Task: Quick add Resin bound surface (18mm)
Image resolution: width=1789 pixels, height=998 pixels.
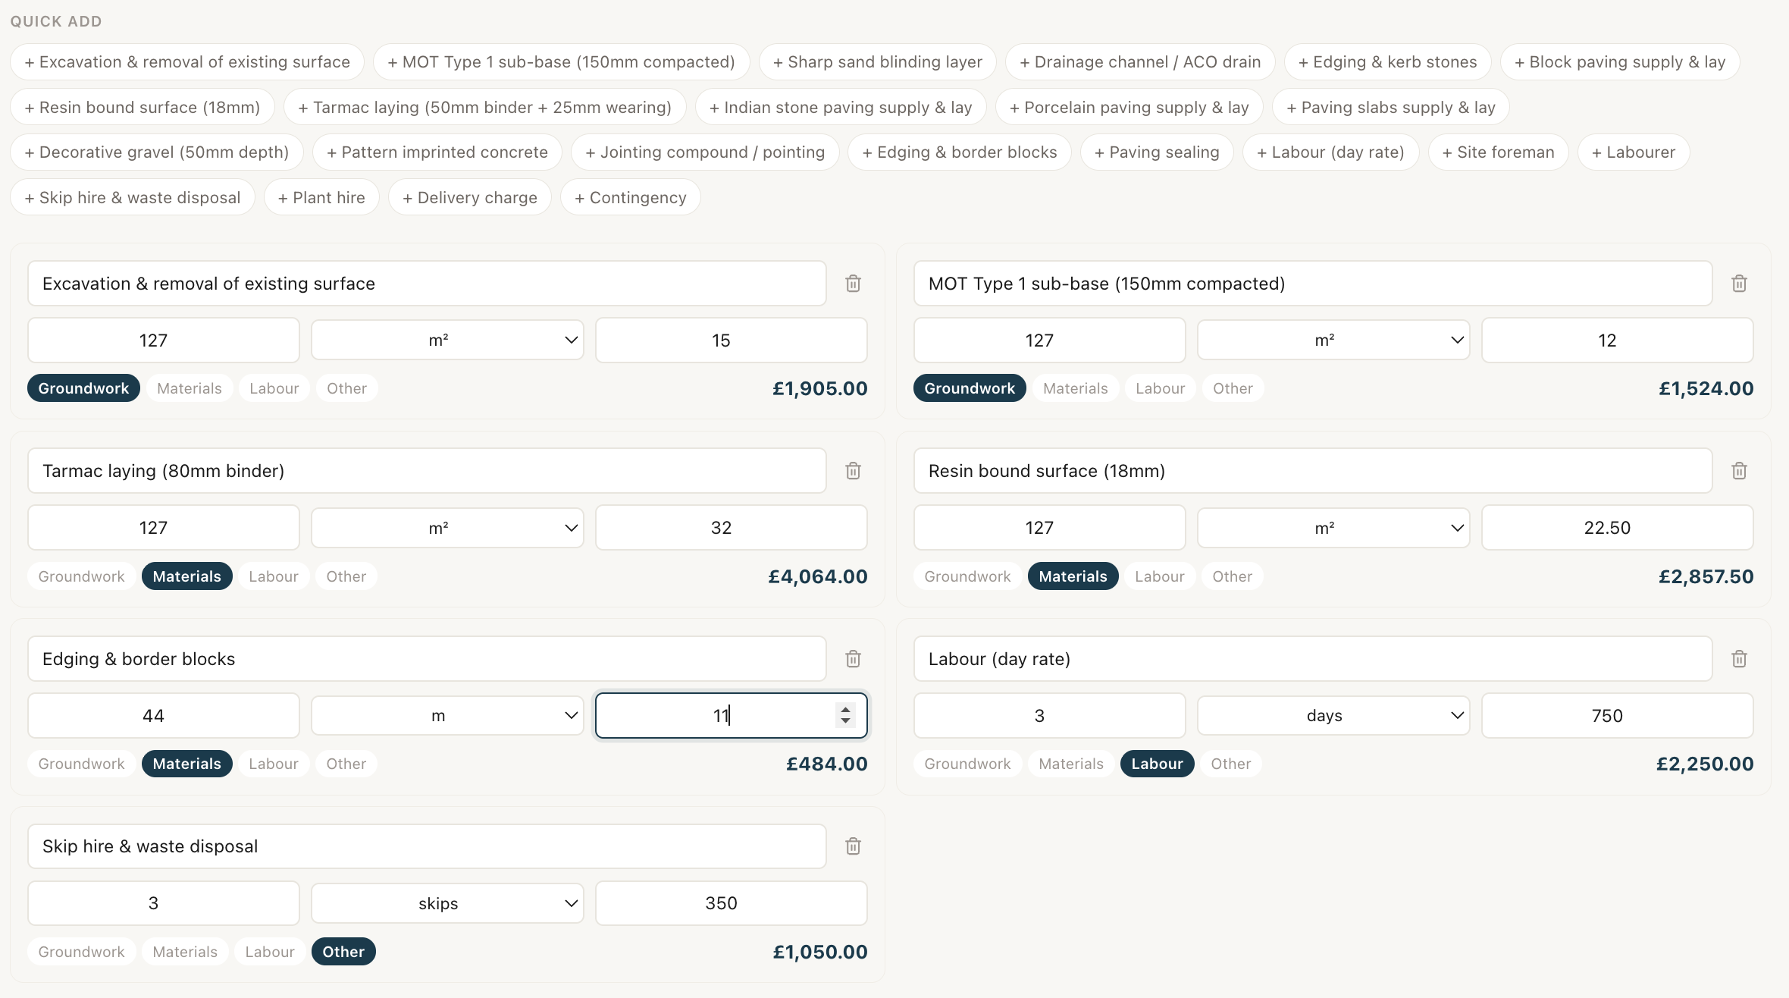Action: tap(143, 108)
